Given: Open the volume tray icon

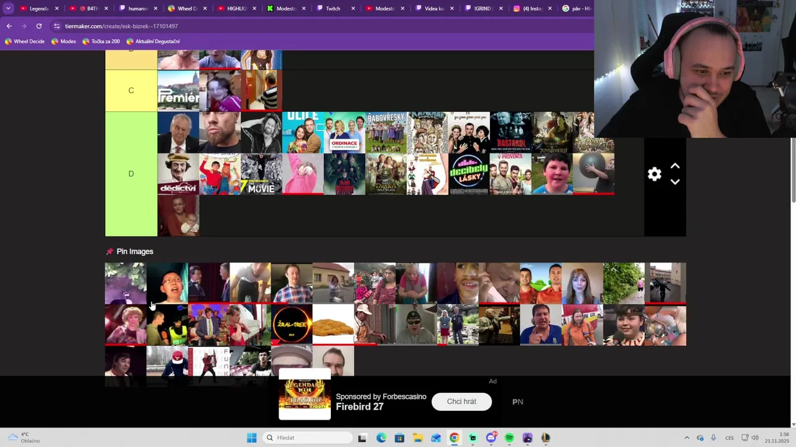Looking at the screenshot, I should [755, 438].
